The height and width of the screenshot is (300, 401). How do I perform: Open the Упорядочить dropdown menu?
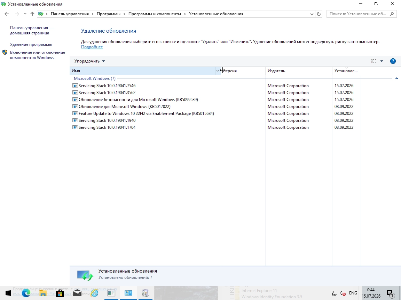pos(89,61)
